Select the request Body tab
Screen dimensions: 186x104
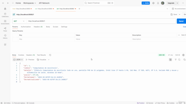48,27
